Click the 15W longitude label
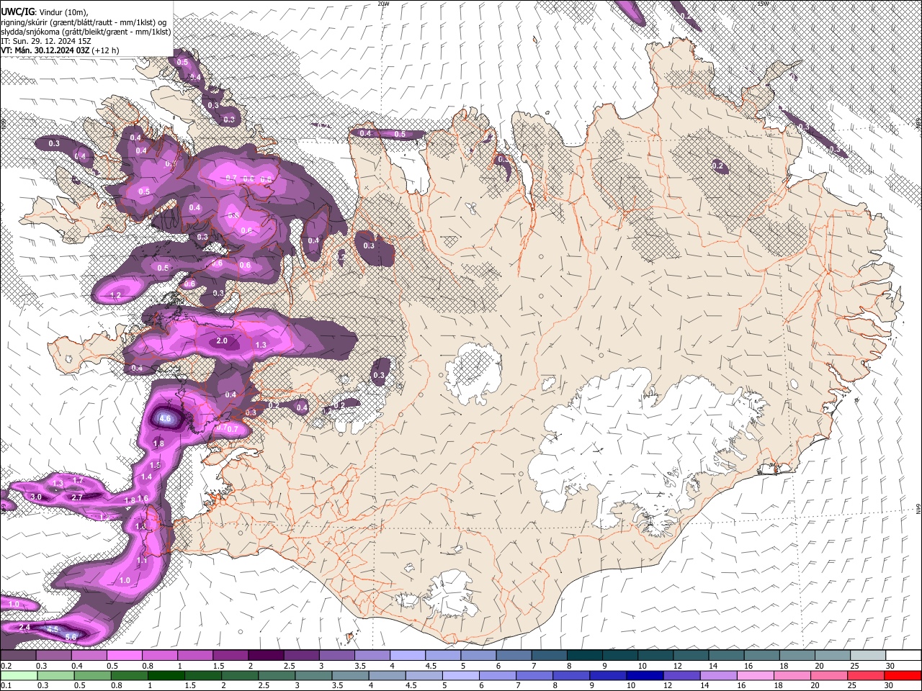The image size is (922, 691). tap(763, 4)
